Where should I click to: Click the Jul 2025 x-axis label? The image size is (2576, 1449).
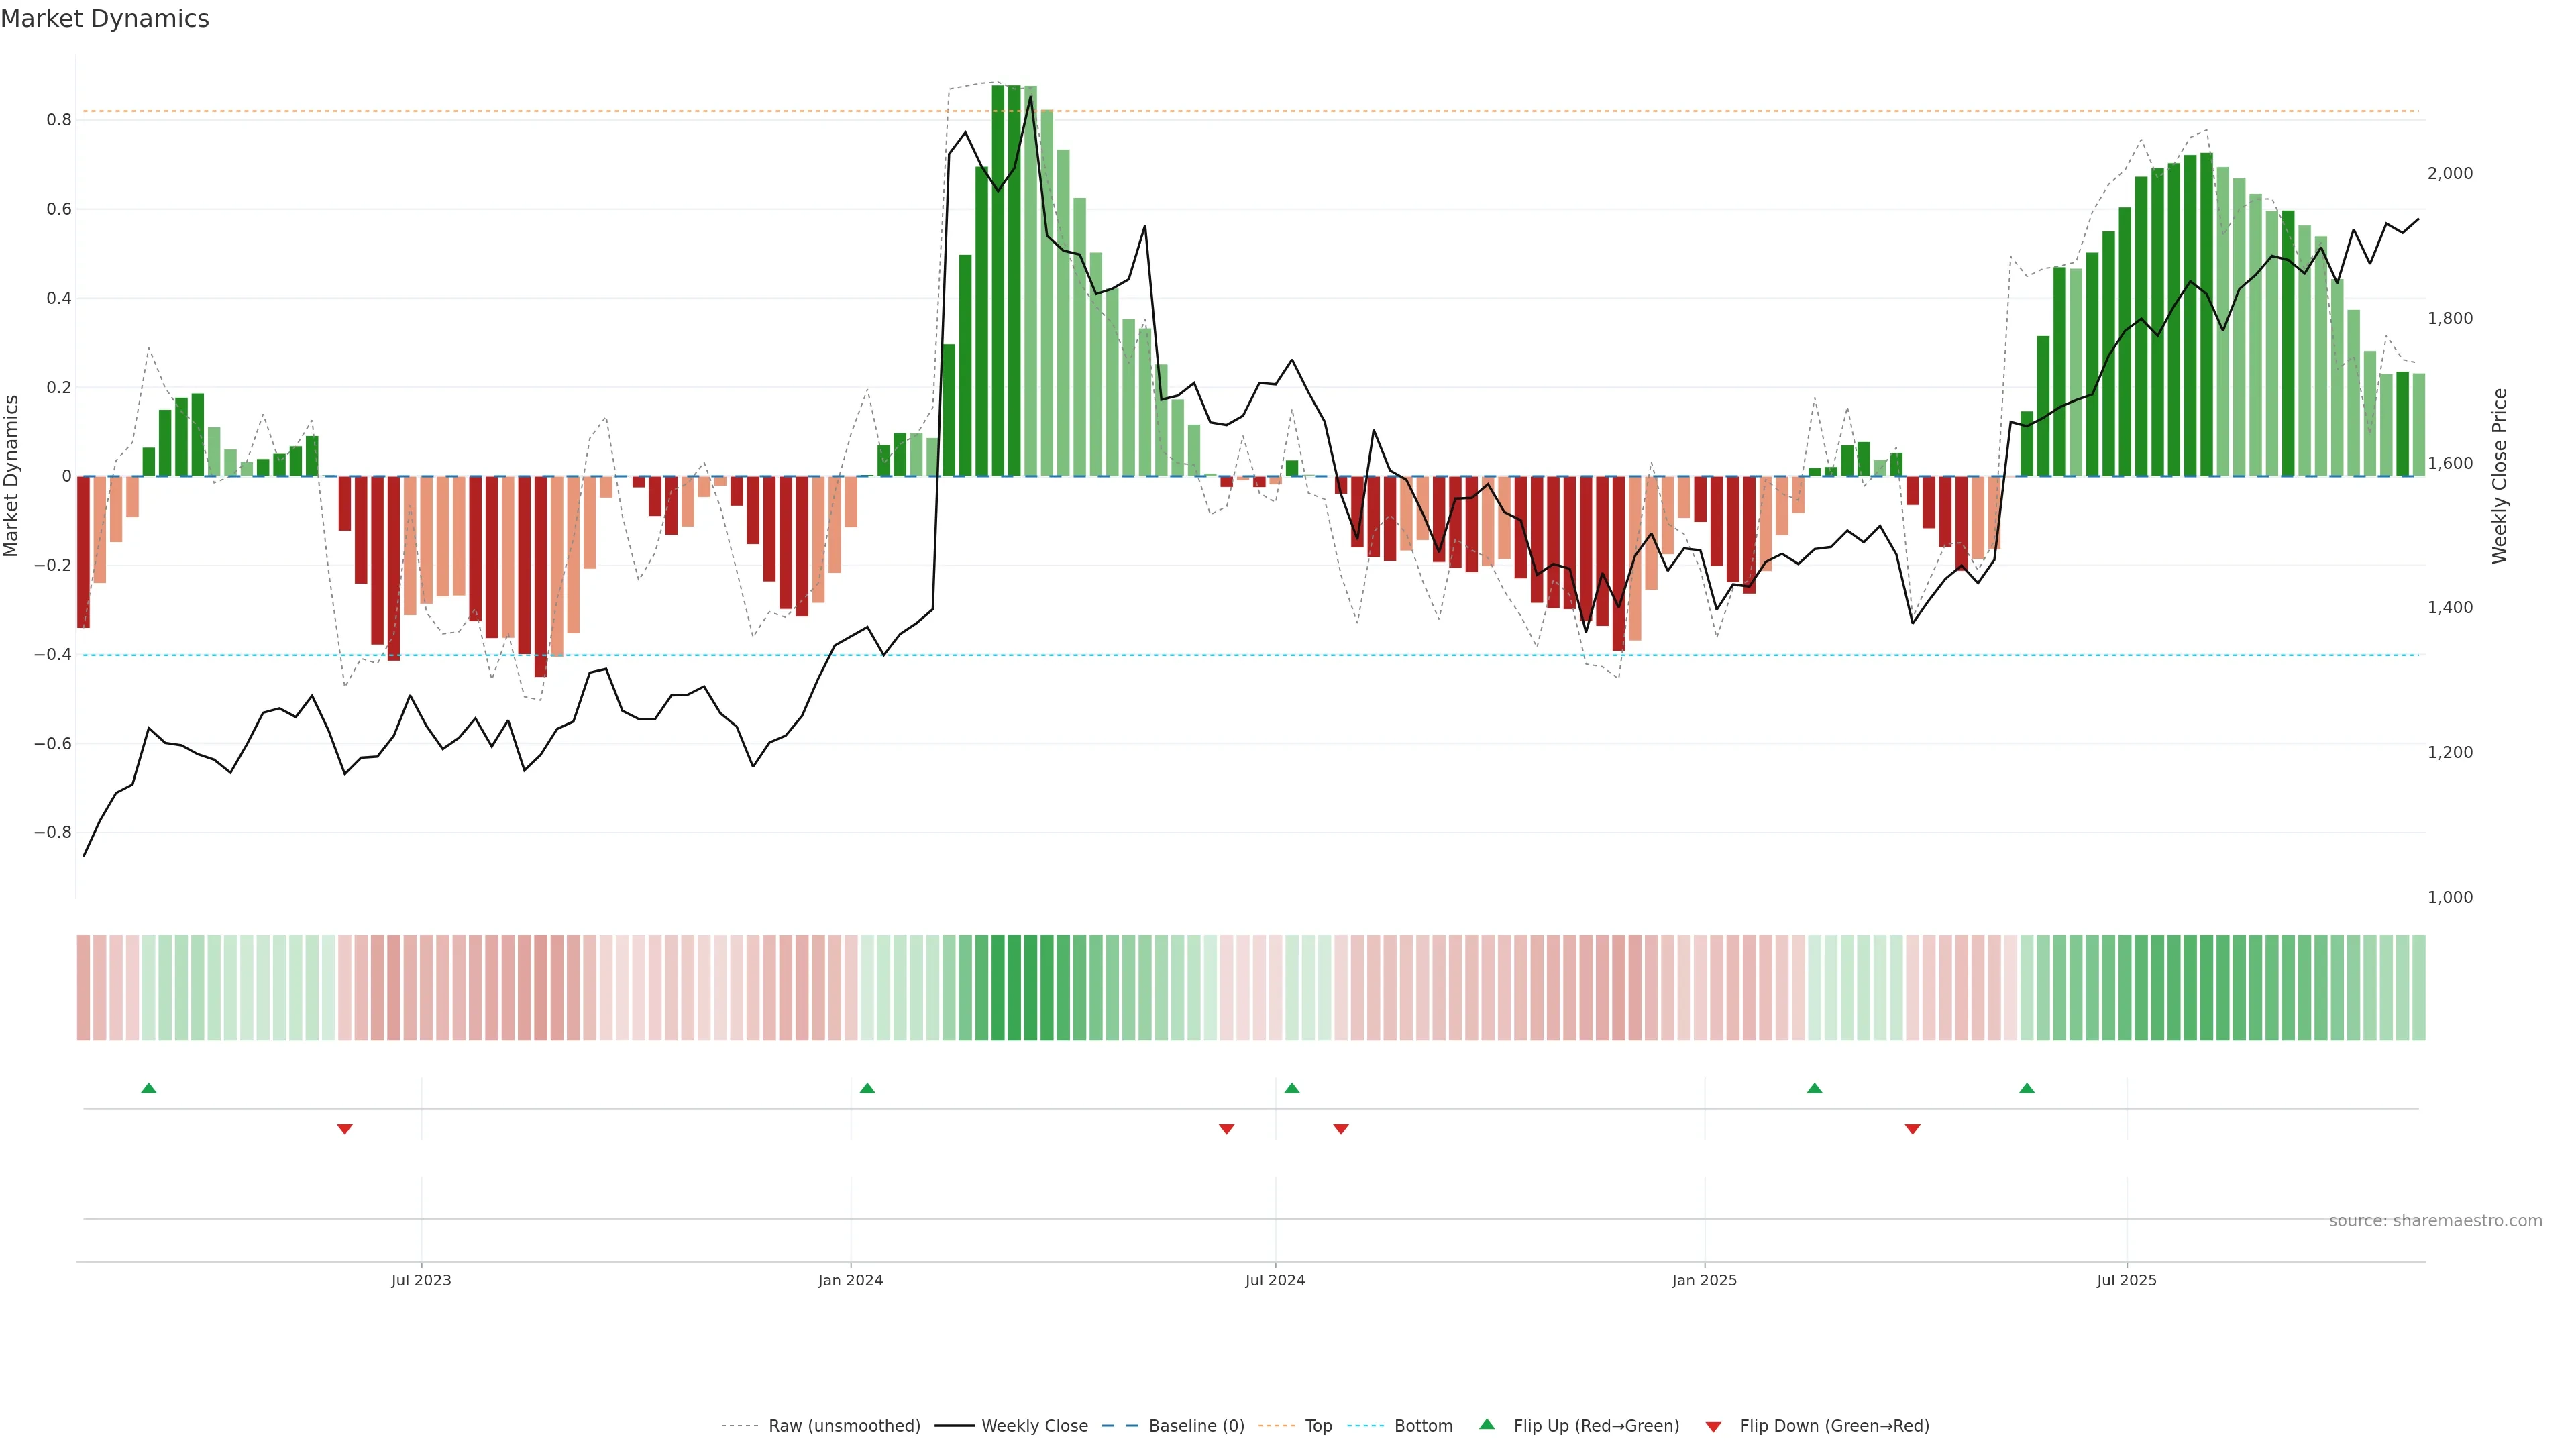coord(2126,1280)
